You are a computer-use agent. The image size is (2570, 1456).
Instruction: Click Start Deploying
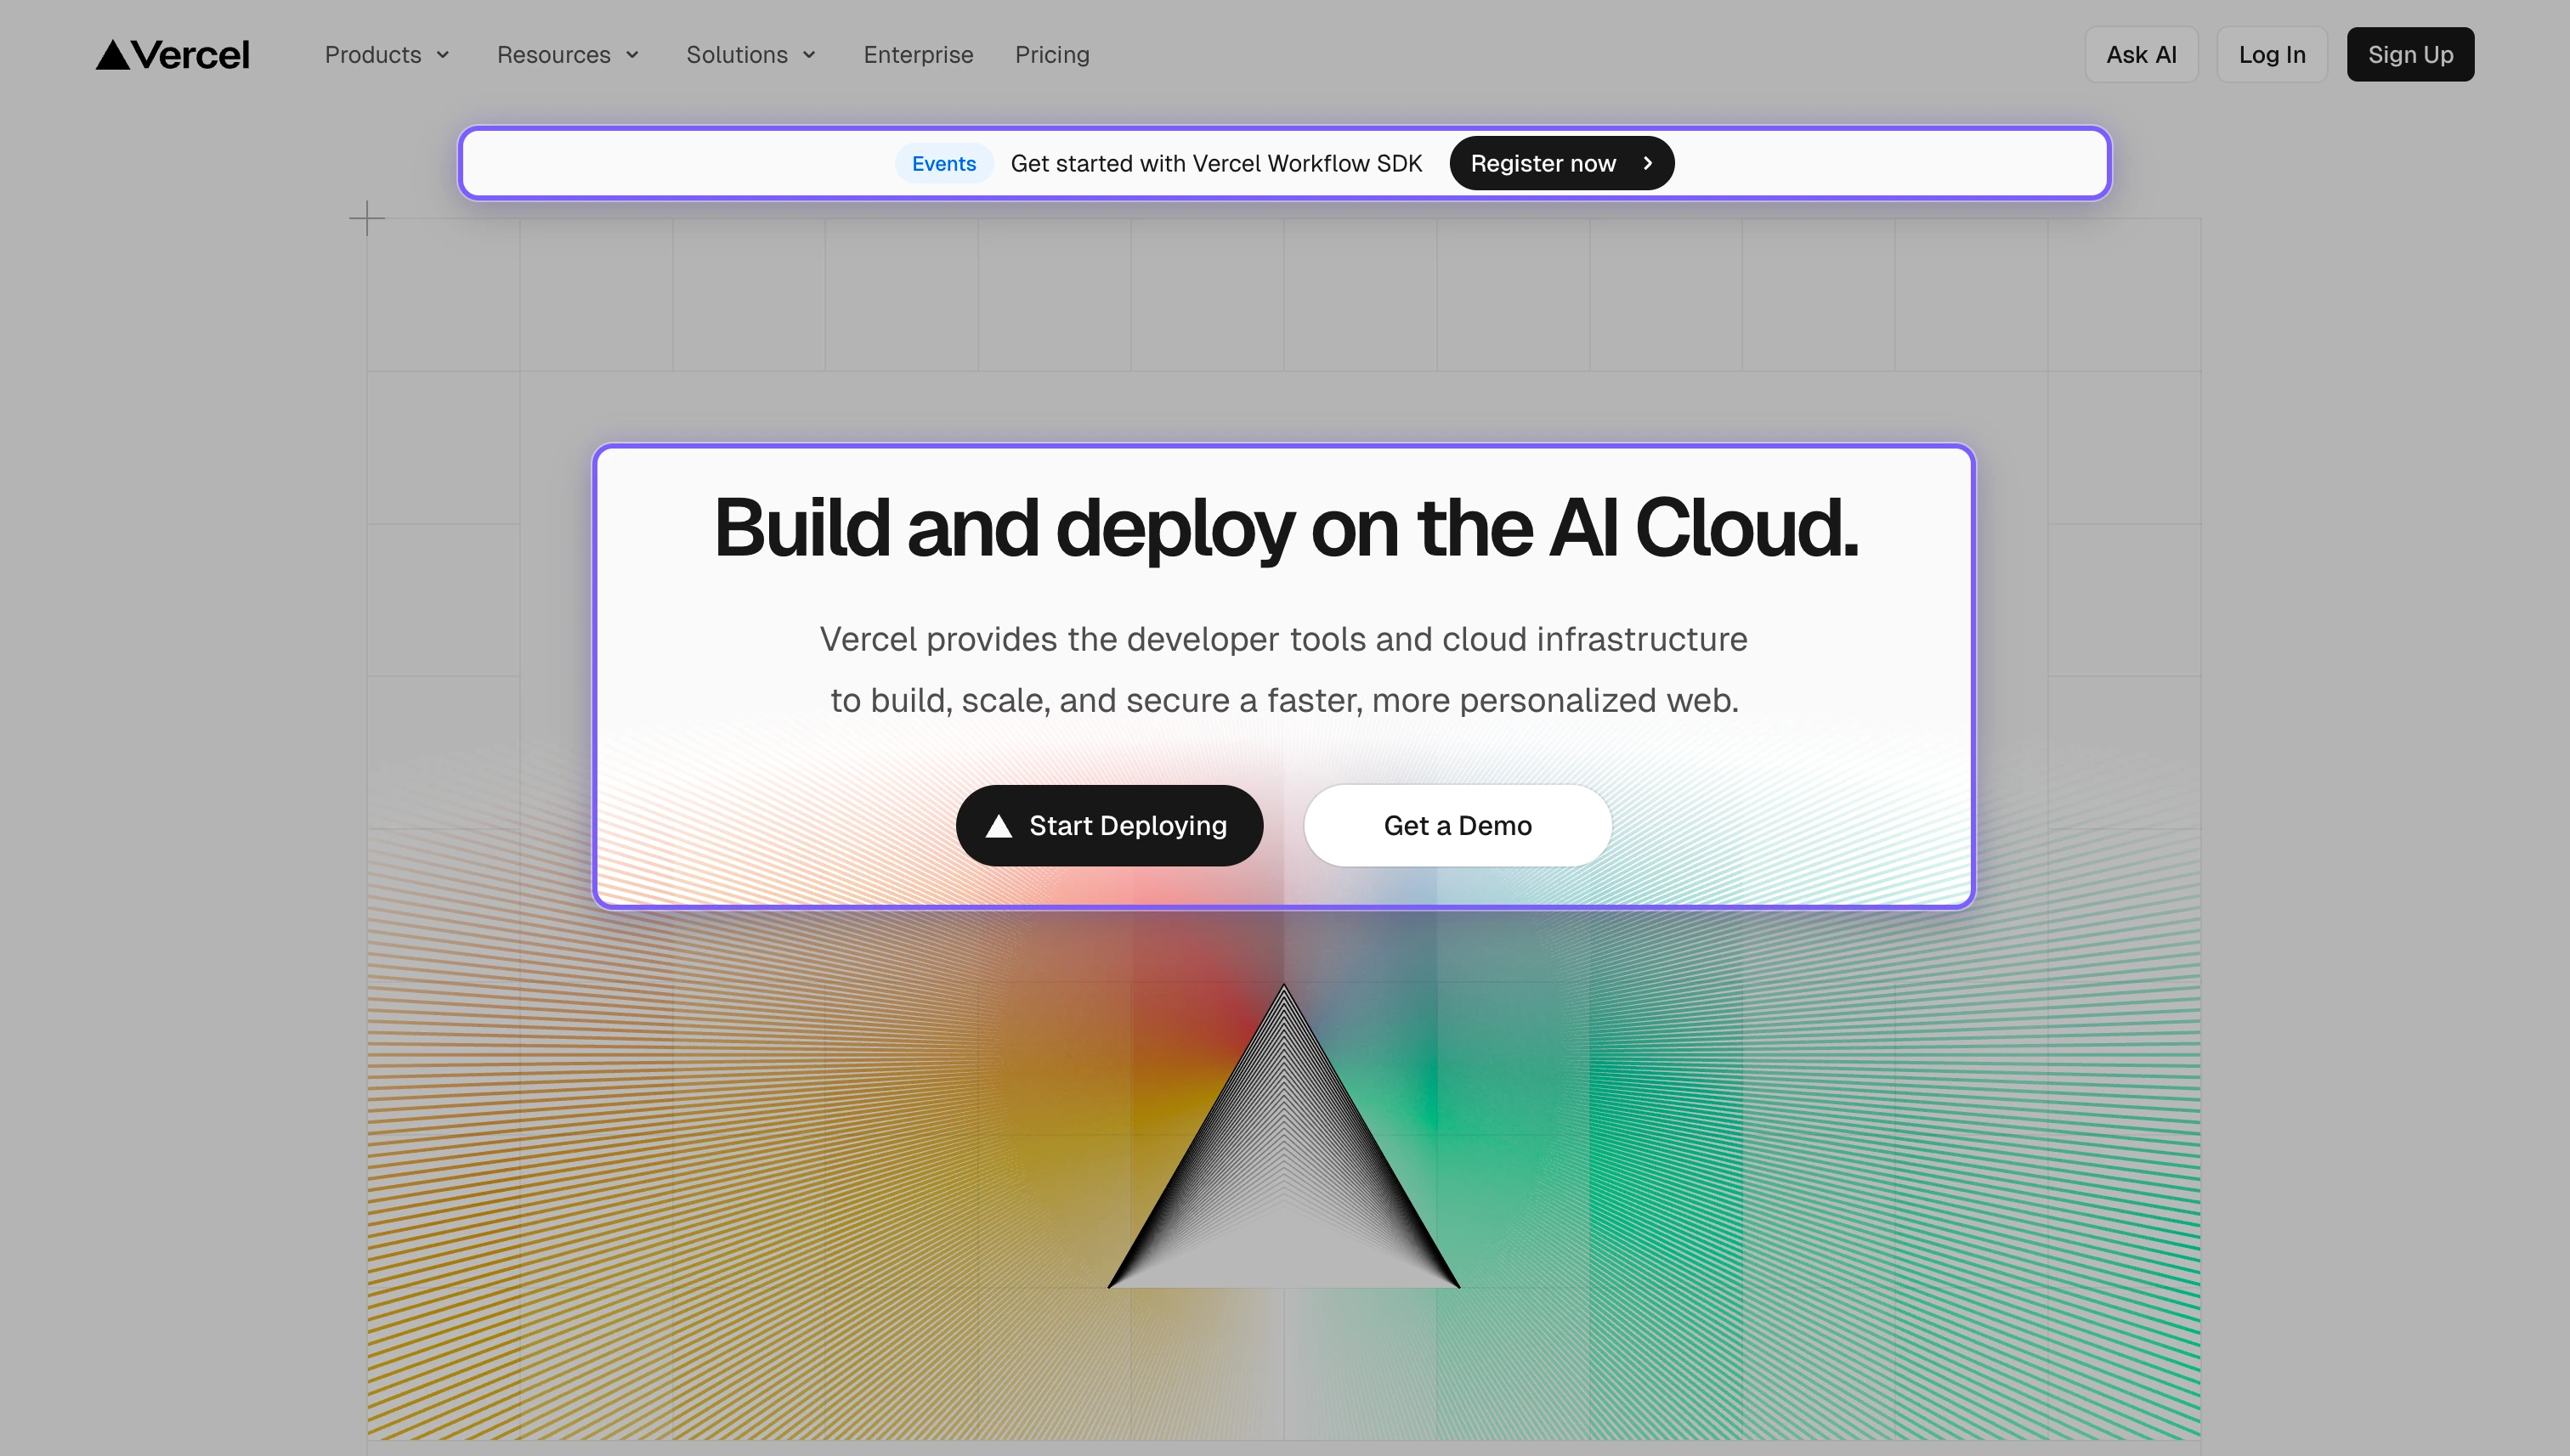[x=1108, y=825]
